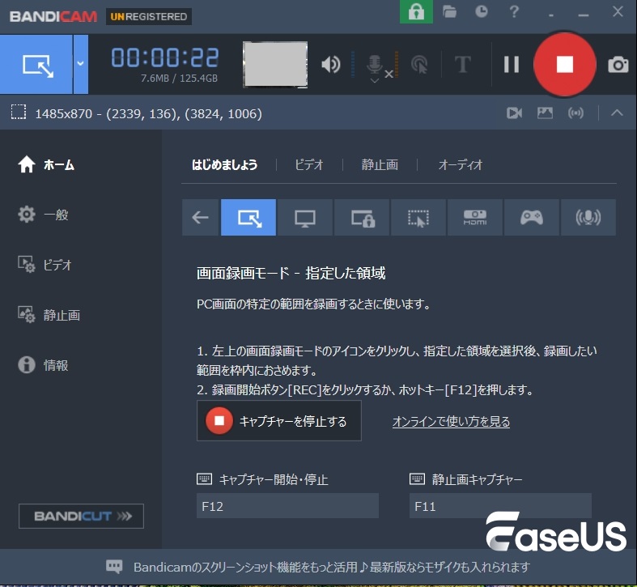637x587 pixels.
Task: Click the BANDICUT button
Action: pos(81,516)
